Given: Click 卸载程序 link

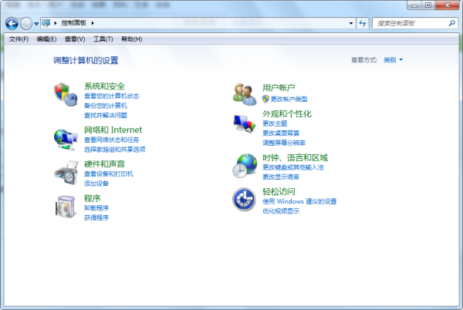Looking at the screenshot, I should click(x=96, y=208).
